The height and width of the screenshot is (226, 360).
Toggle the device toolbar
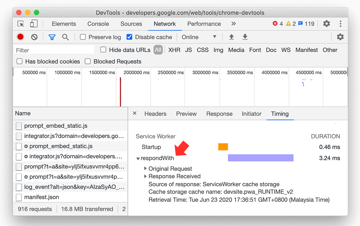tap(34, 24)
